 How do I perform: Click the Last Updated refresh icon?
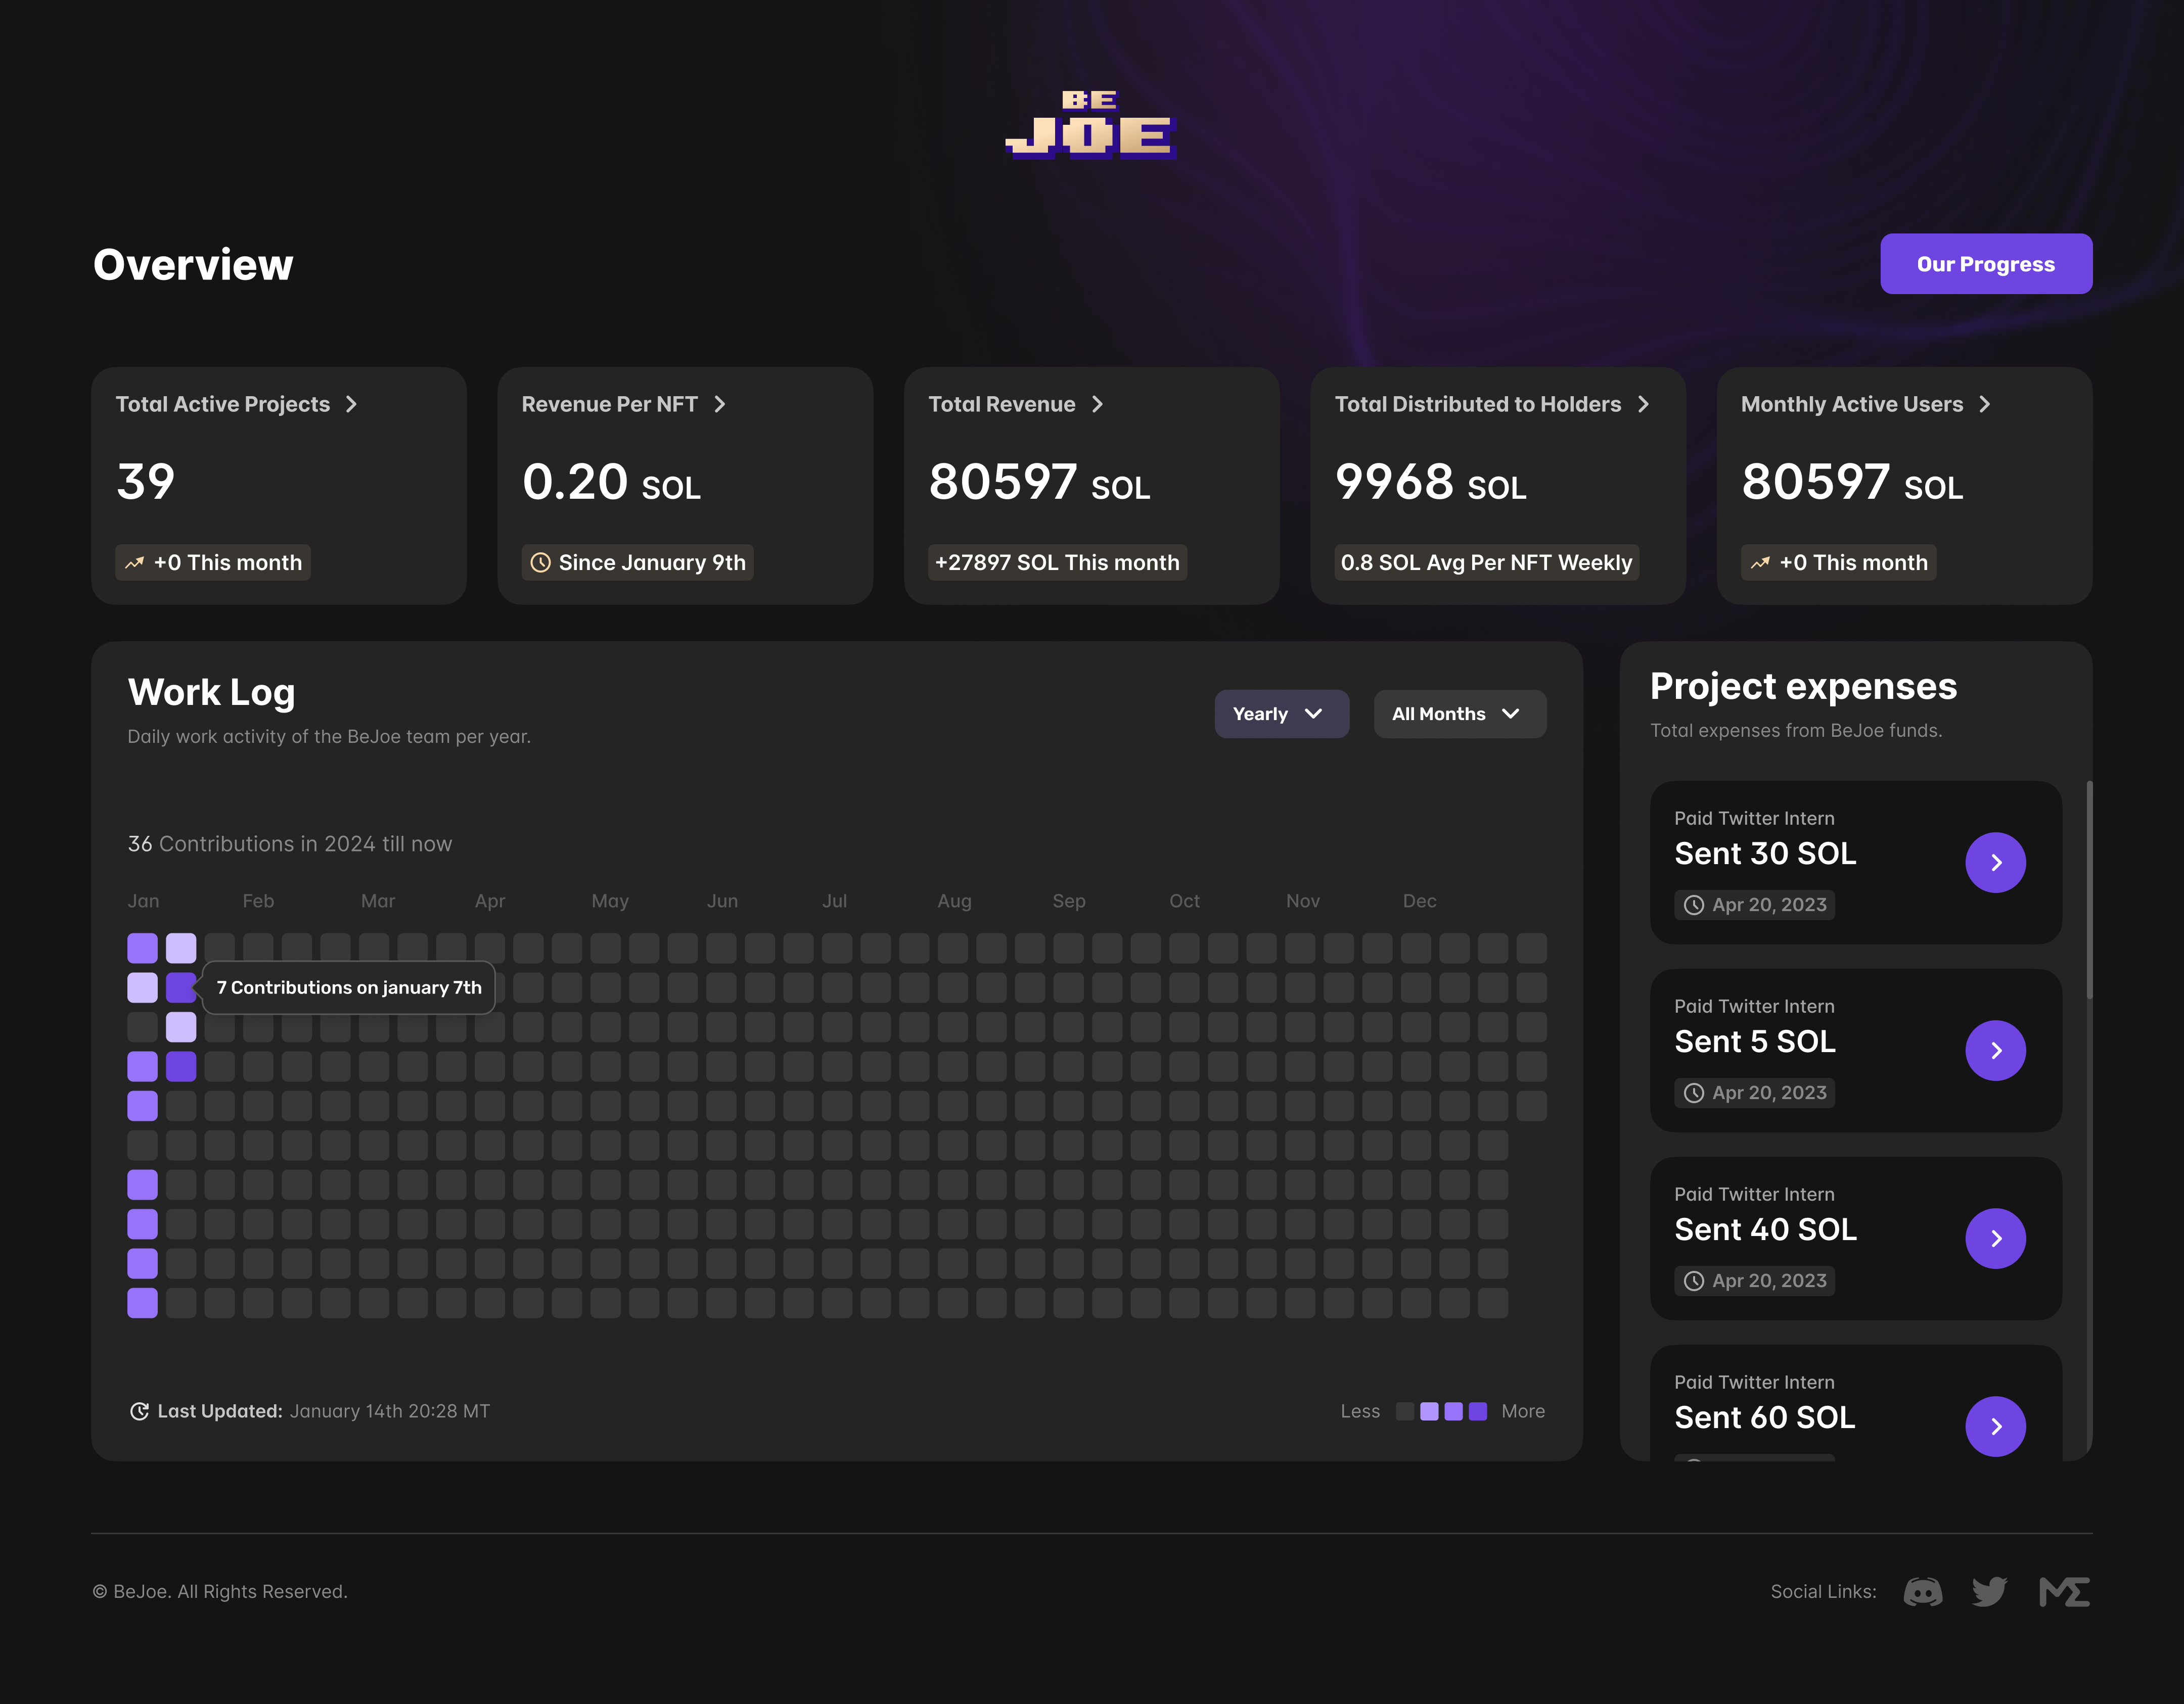pyautogui.click(x=139, y=1411)
